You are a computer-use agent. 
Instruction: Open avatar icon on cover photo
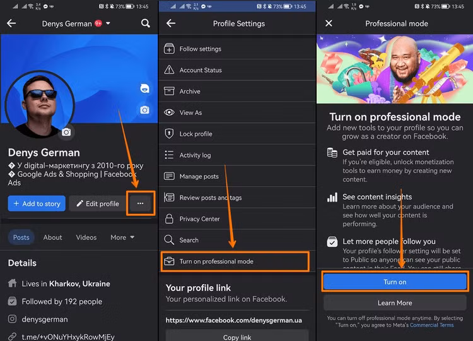point(144,89)
